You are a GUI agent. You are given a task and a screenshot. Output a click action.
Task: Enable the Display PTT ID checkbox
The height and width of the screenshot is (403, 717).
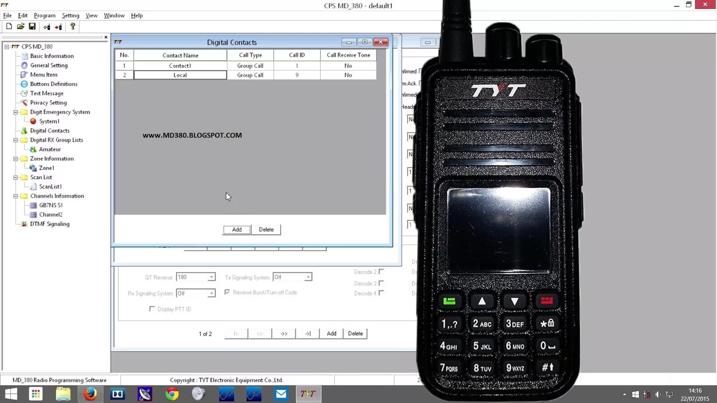coord(152,309)
